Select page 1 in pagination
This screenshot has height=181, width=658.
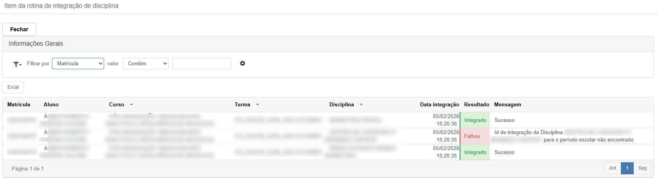pos(627,168)
